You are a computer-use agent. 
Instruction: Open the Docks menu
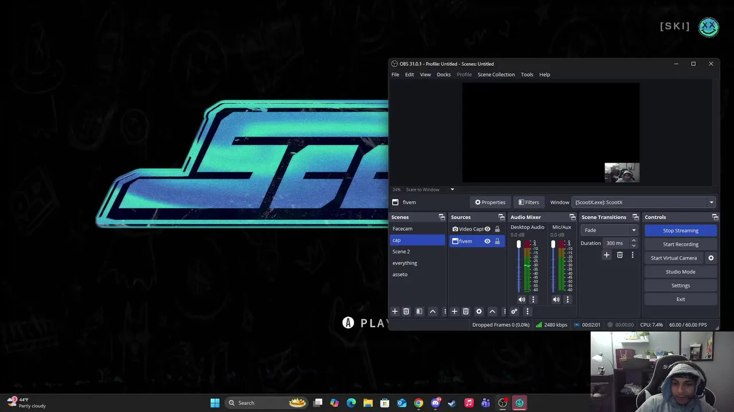444,74
